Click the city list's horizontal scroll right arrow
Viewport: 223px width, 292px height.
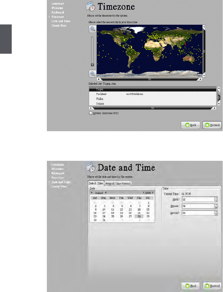coord(214,108)
